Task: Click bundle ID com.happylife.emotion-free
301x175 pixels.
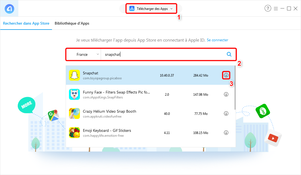Action: click(103, 136)
